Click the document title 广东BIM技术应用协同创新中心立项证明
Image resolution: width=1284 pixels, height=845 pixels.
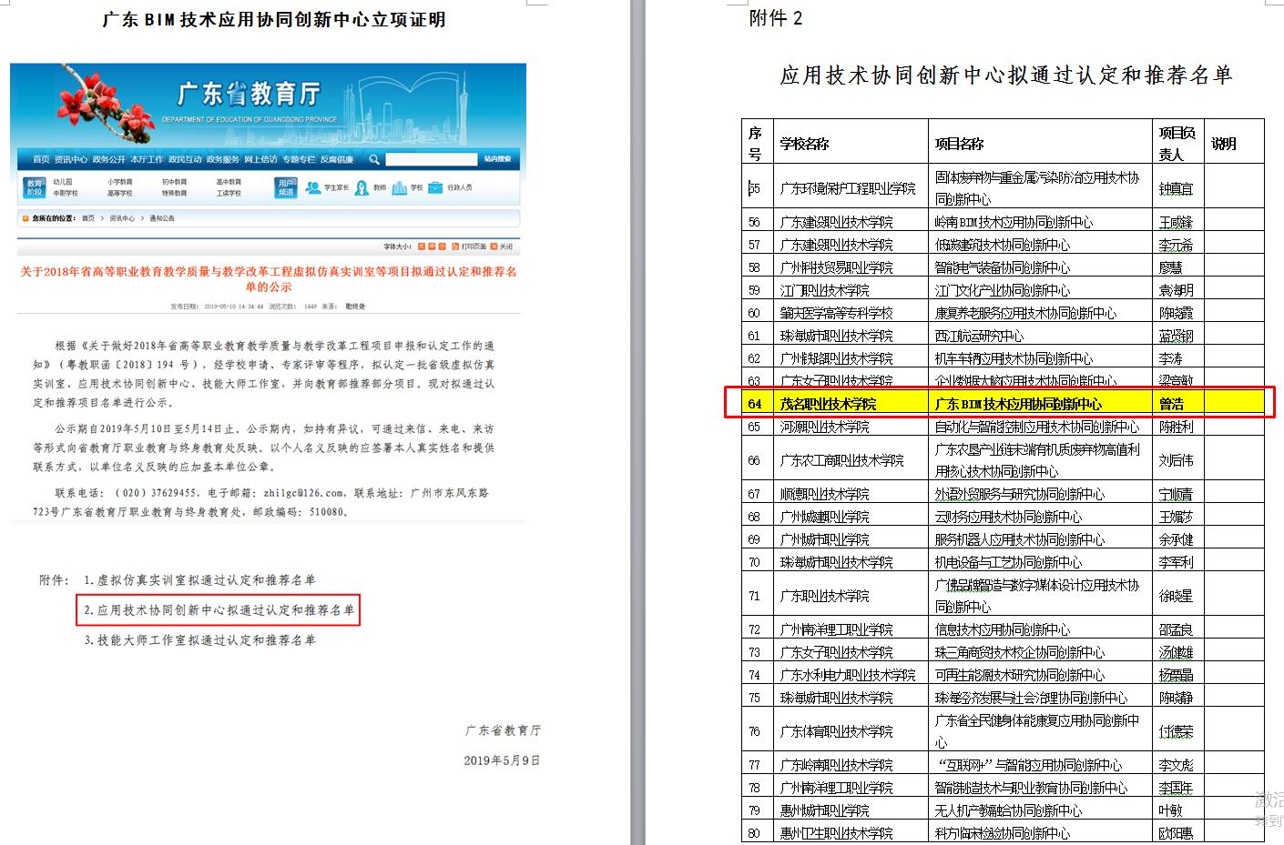[274, 19]
